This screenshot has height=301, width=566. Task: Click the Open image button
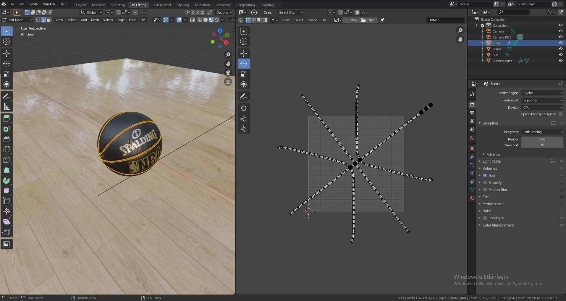[369, 20]
